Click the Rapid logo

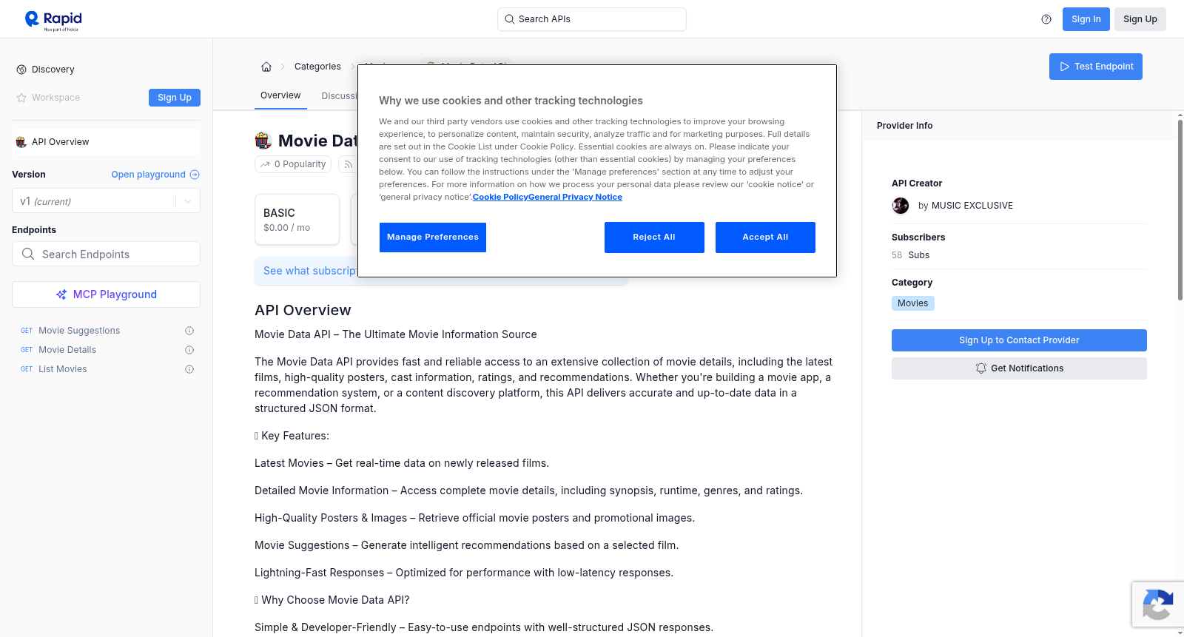(x=53, y=20)
